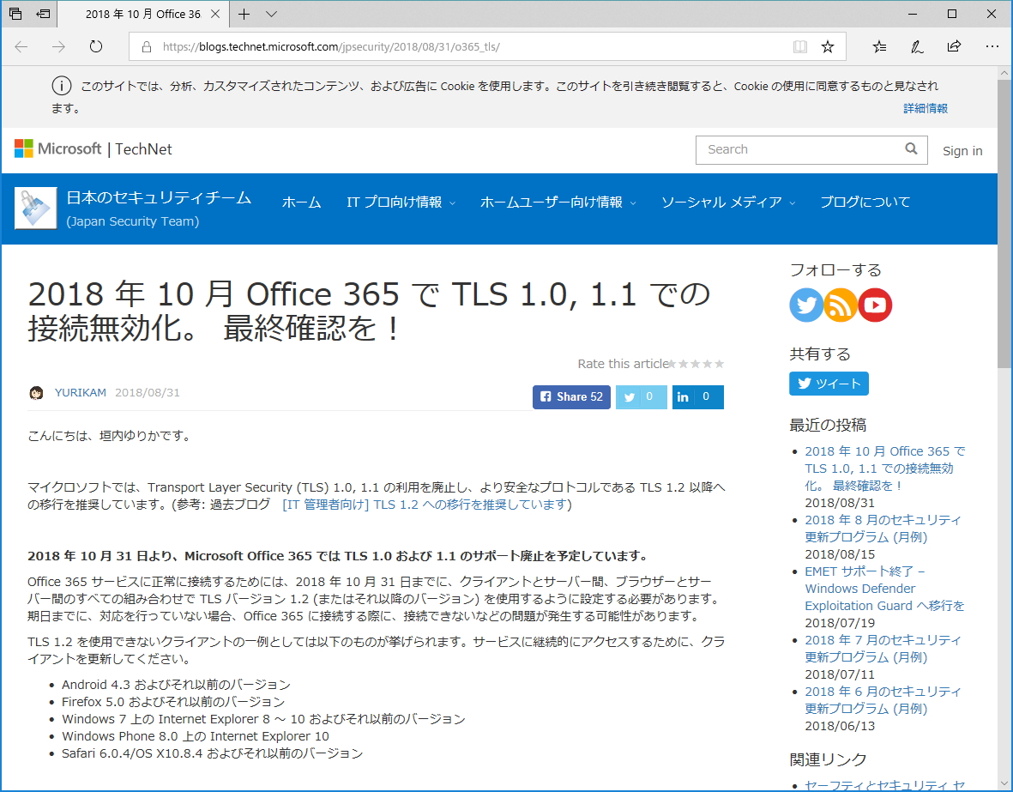Image resolution: width=1013 pixels, height=792 pixels.
Task: Click the RSS feed orange icon
Action: 841,305
